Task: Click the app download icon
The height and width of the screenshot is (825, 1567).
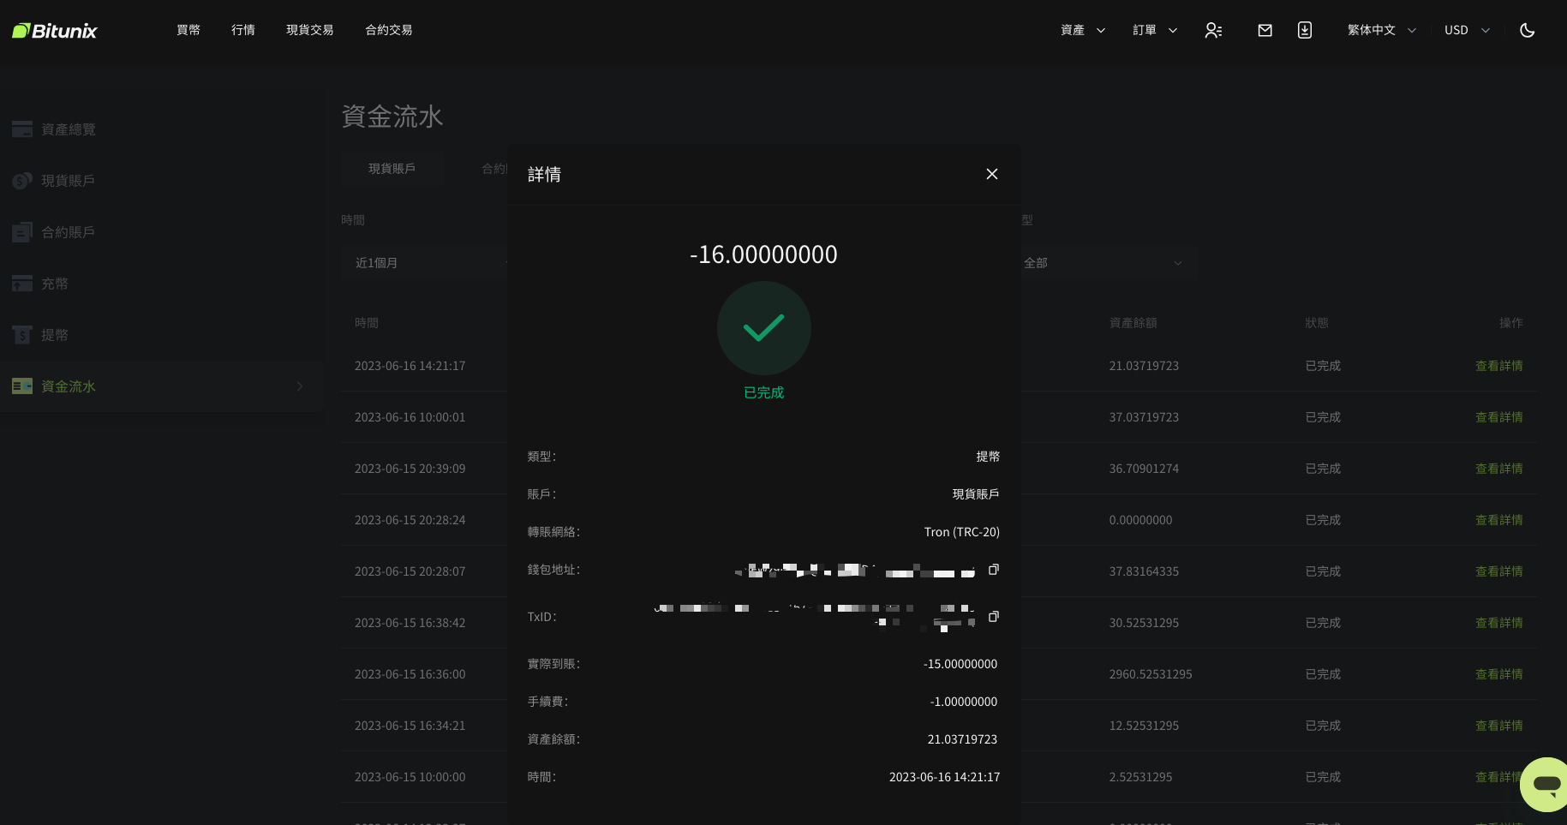Action: pyautogui.click(x=1304, y=30)
